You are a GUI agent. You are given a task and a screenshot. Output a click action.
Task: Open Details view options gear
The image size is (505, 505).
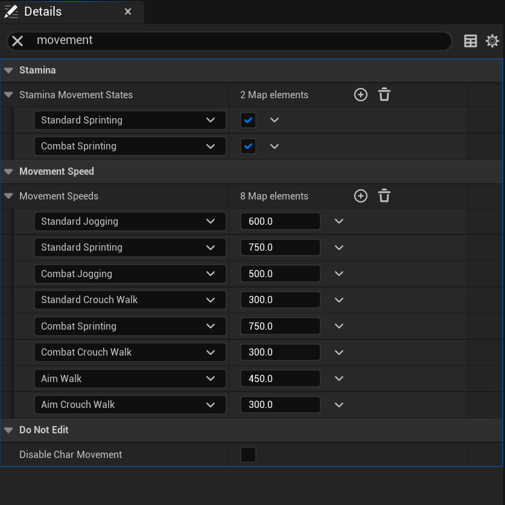[492, 41]
